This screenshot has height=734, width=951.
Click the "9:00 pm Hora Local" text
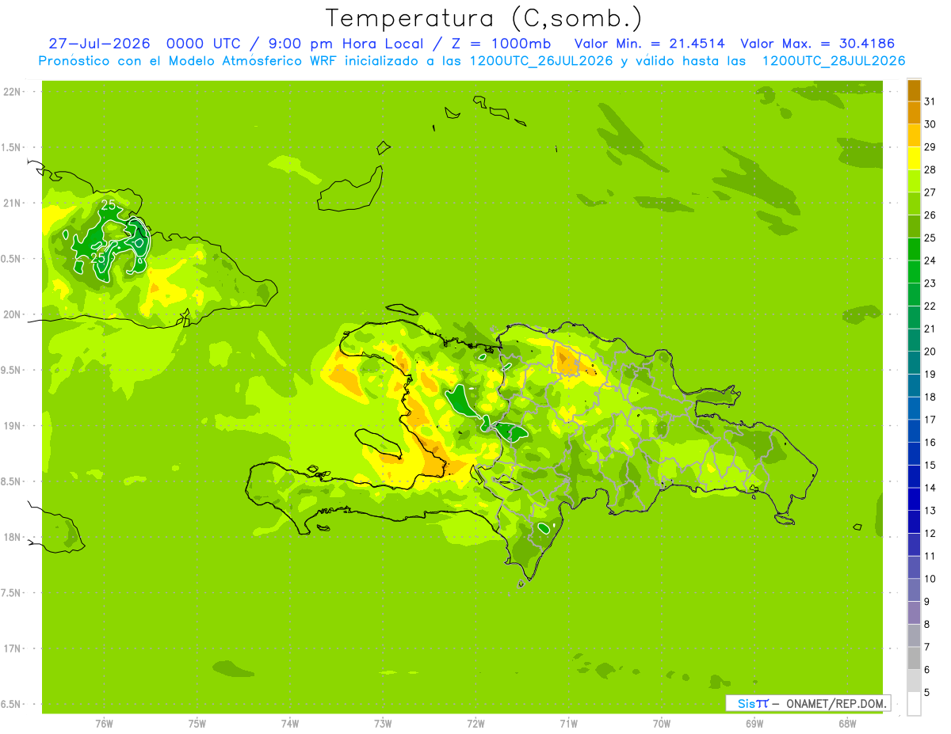(x=343, y=44)
